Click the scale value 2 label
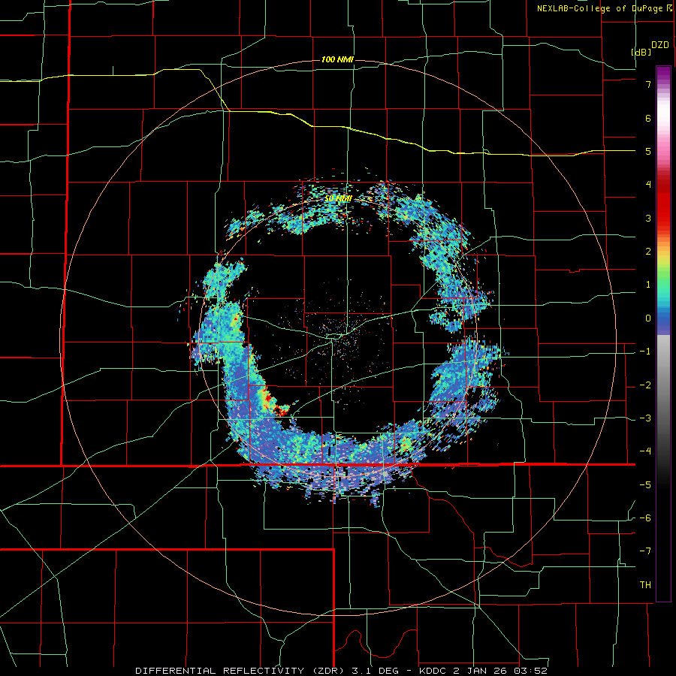 point(648,252)
